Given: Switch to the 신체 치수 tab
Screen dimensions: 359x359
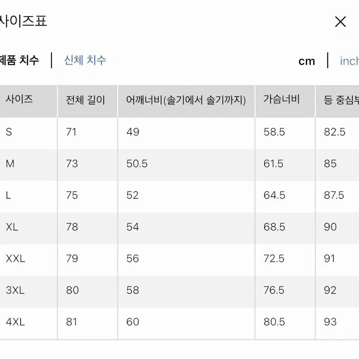Looking at the screenshot, I should pos(85,60).
